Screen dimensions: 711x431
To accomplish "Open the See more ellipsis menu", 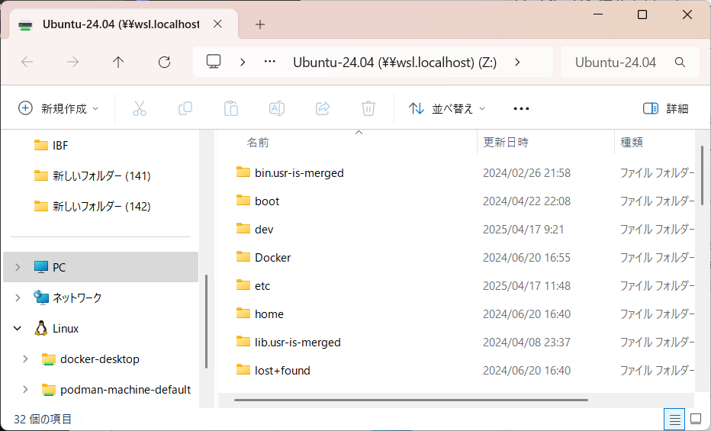I will (521, 108).
